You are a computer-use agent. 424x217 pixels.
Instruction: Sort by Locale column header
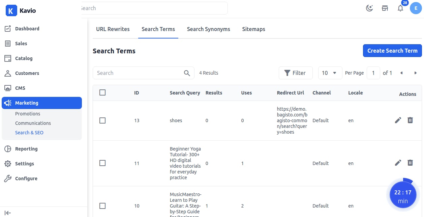[355, 92]
